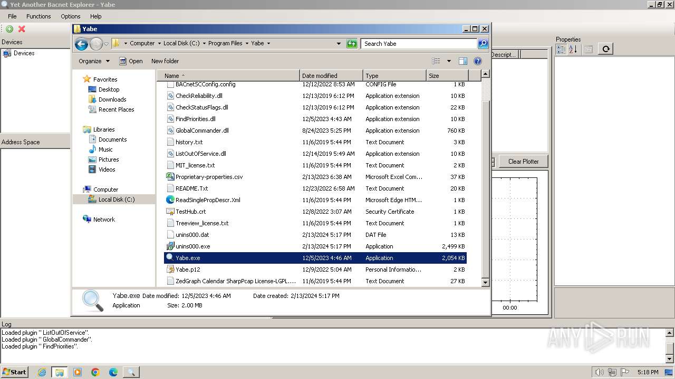Select the Proprietary-properties.csv Excel icon
675x379 pixels.
(x=170, y=176)
